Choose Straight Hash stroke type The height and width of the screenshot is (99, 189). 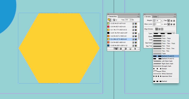[x=166, y=66]
